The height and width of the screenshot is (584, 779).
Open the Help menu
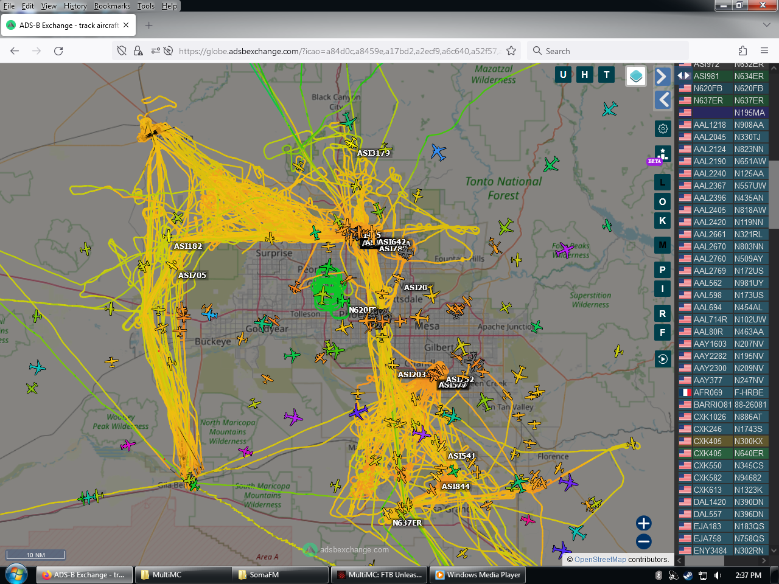169,6
